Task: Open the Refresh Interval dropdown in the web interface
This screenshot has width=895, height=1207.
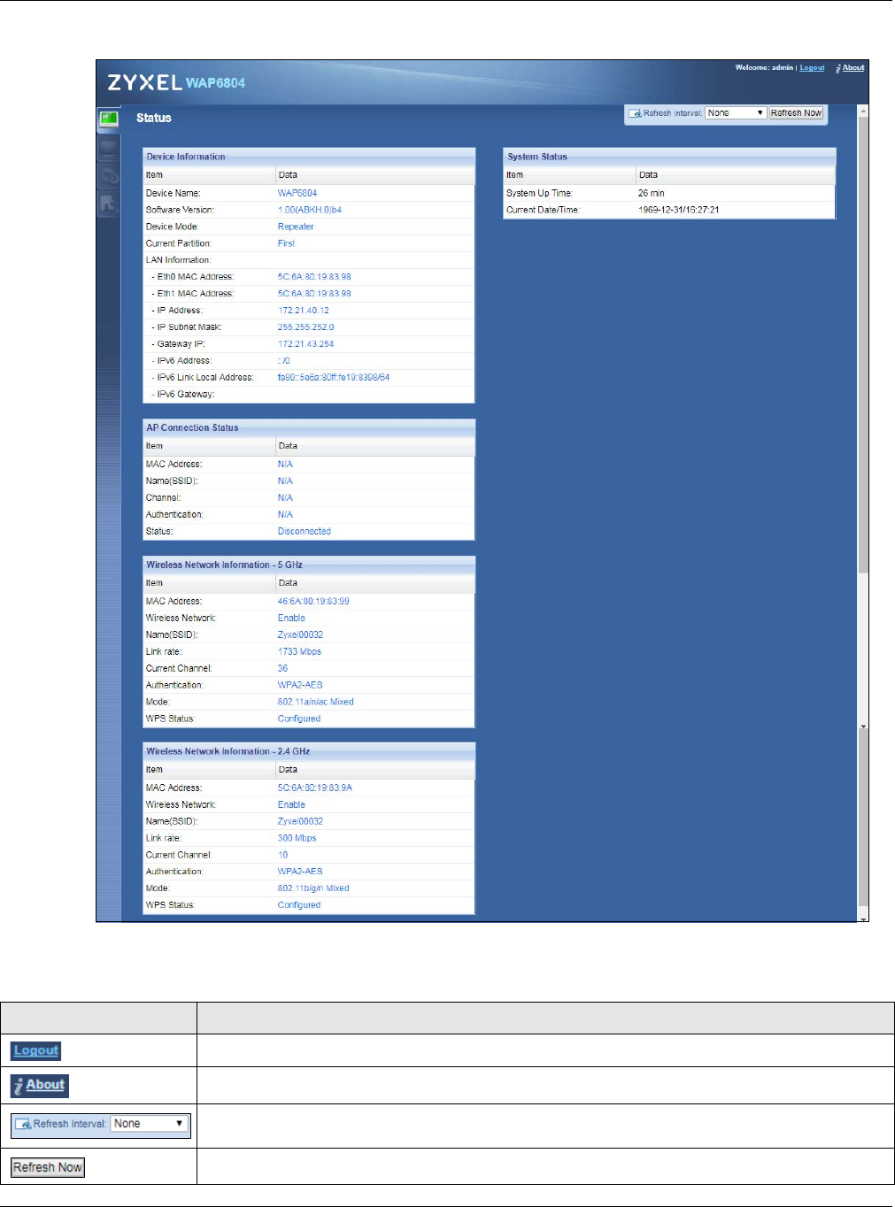Action: [736, 113]
